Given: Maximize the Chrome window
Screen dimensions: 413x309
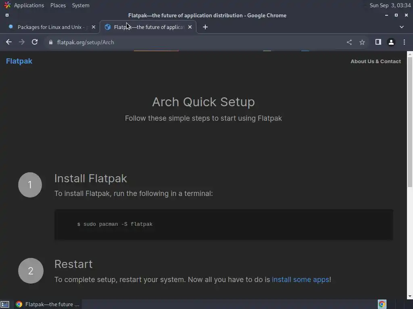Looking at the screenshot, I should point(396,15).
